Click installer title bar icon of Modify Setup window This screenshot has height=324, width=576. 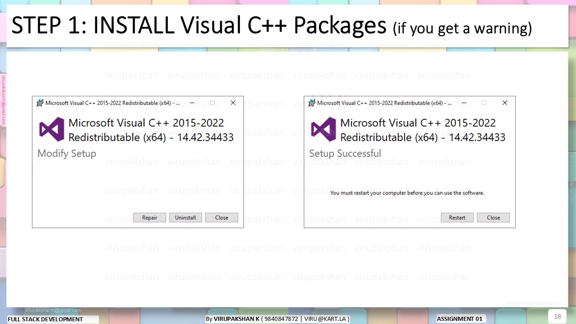(x=40, y=103)
